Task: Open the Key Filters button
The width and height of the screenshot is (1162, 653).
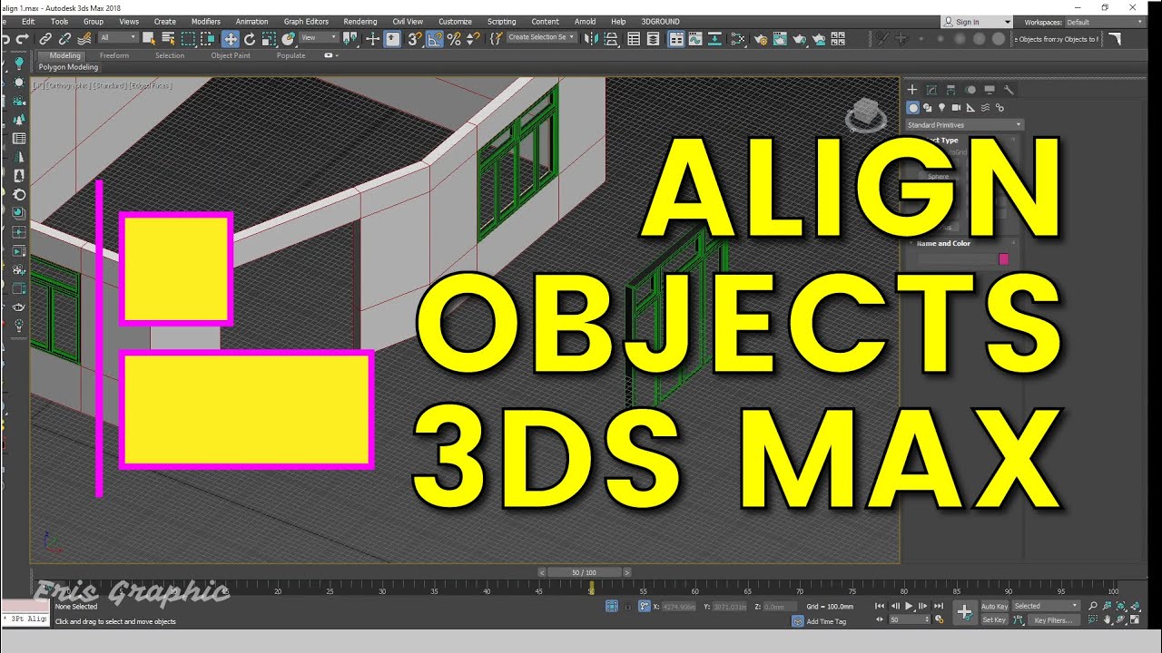Action: (x=1054, y=620)
